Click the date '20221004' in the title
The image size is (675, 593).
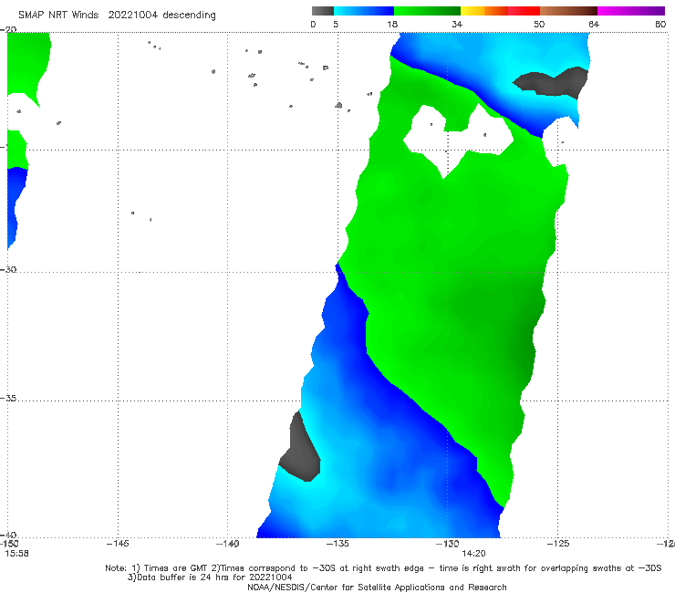[133, 16]
